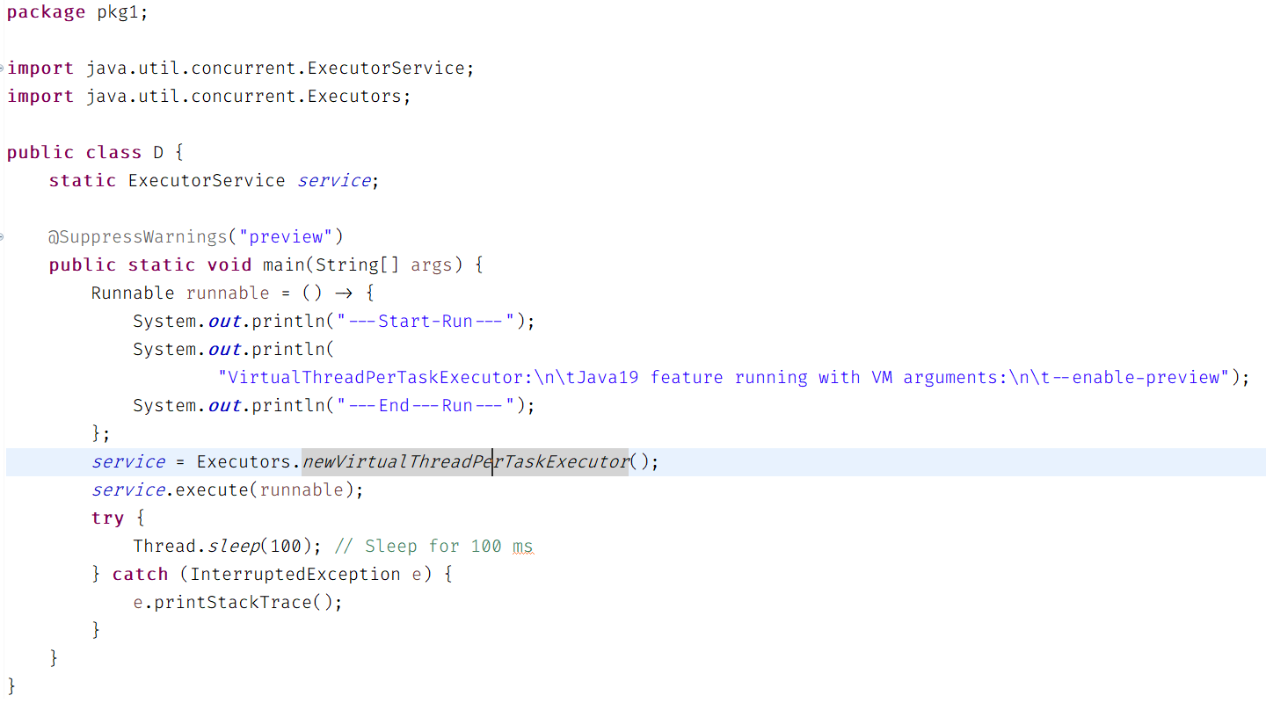Click the 'InterruptedException' type
1266x703 pixels.
tap(295, 575)
